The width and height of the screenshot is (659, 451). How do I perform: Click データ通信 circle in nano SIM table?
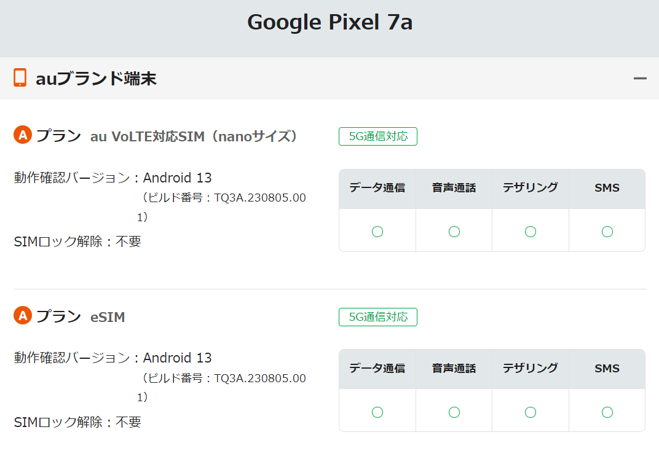point(377,231)
